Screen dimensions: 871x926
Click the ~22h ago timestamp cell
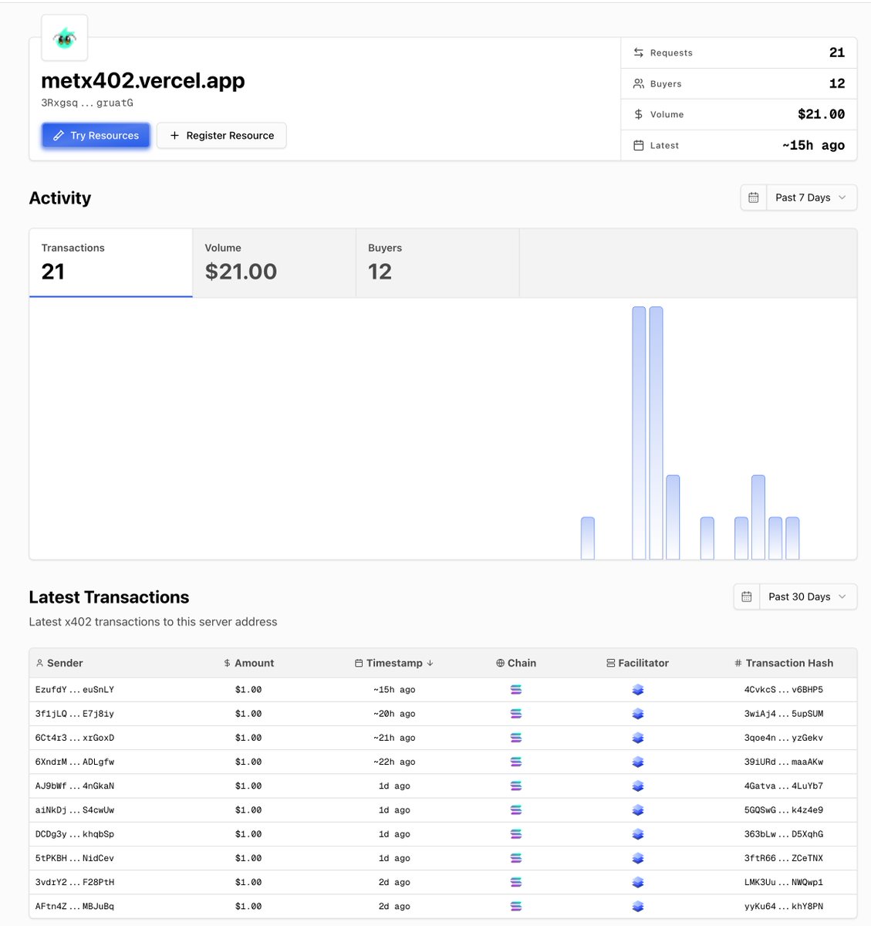coord(394,762)
